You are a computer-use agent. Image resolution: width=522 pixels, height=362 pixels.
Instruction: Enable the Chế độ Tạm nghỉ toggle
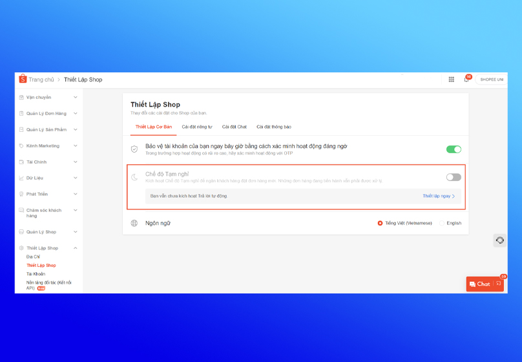(454, 177)
